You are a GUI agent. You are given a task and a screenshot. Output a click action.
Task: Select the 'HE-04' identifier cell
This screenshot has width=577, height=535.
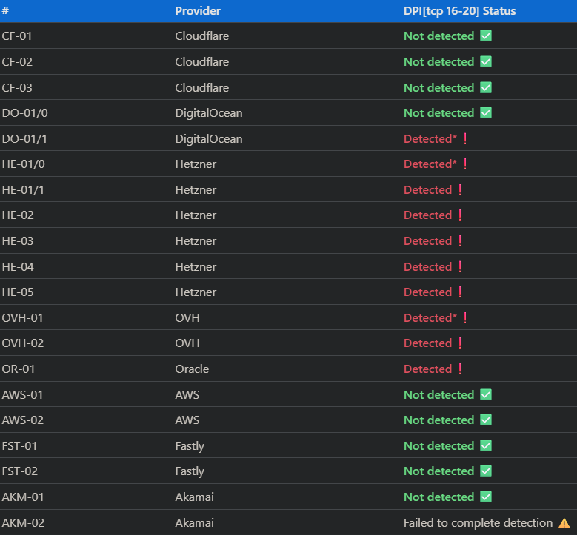(18, 266)
